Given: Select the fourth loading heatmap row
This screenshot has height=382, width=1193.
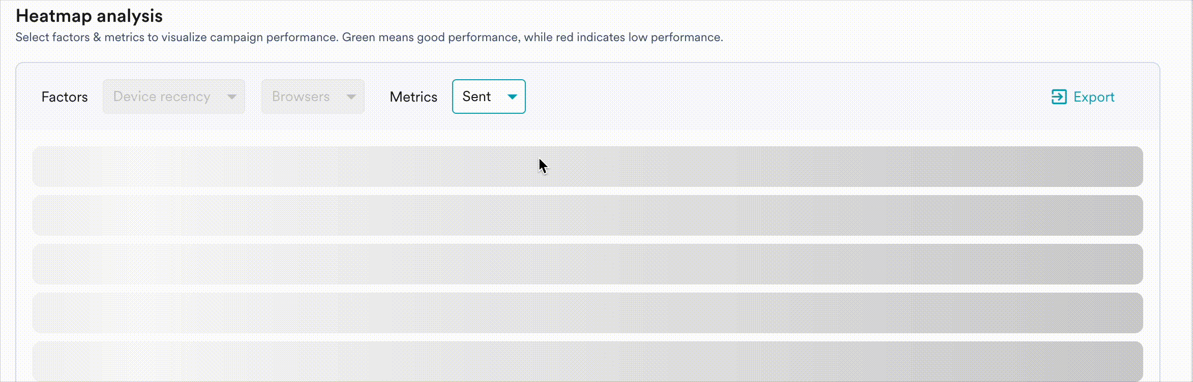Looking at the screenshot, I should (x=587, y=313).
